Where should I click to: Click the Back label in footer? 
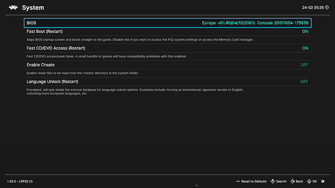300,181
